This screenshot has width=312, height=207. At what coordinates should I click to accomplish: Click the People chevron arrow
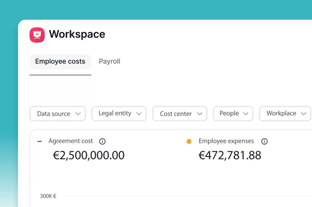[x=246, y=114]
